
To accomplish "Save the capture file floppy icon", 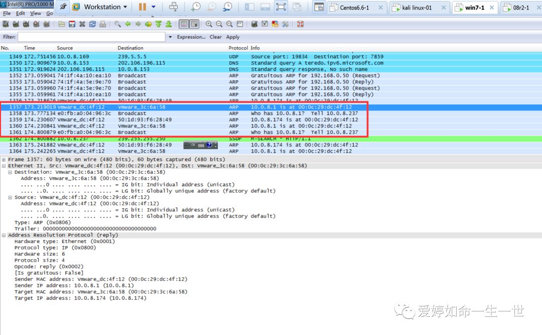I will pyautogui.click(x=72, y=24).
